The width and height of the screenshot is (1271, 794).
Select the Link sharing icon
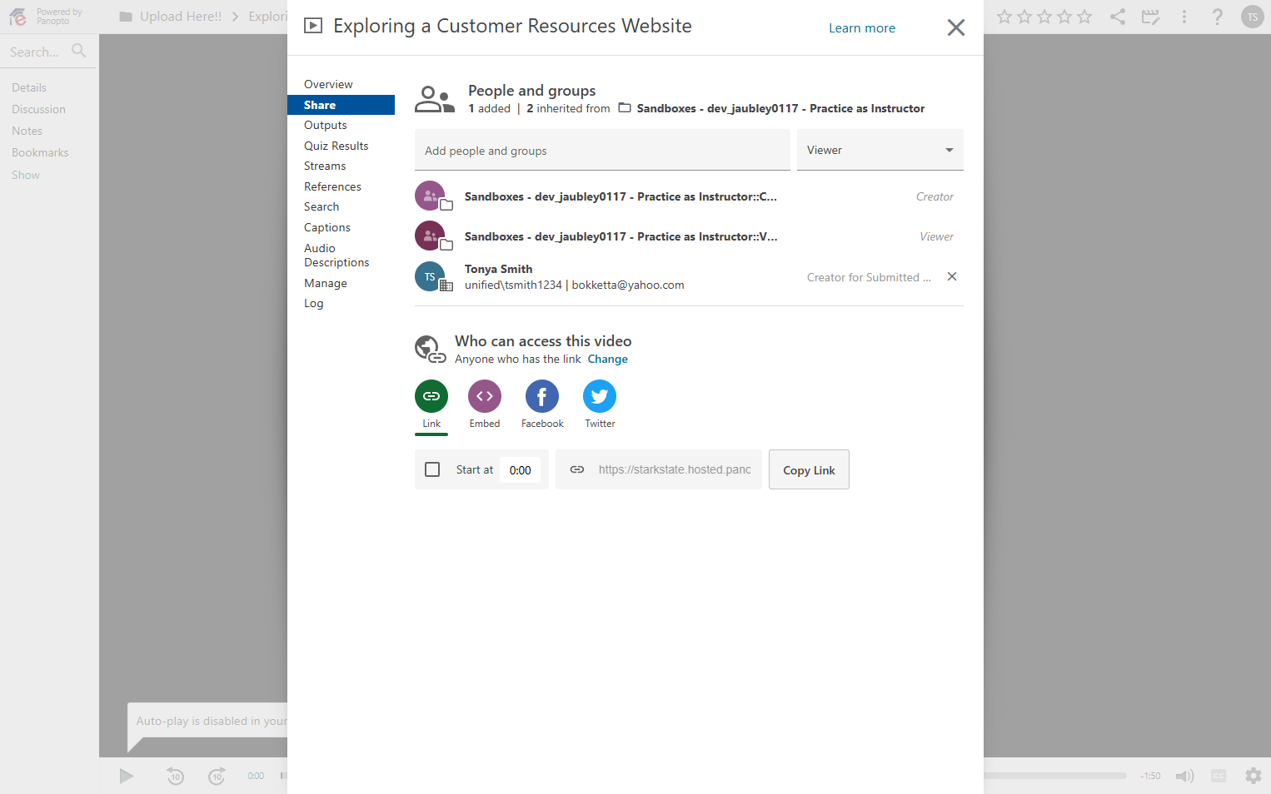point(431,396)
